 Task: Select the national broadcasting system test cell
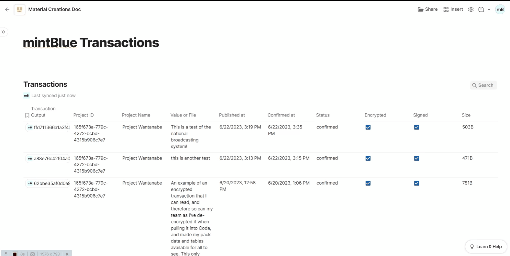coord(191,137)
